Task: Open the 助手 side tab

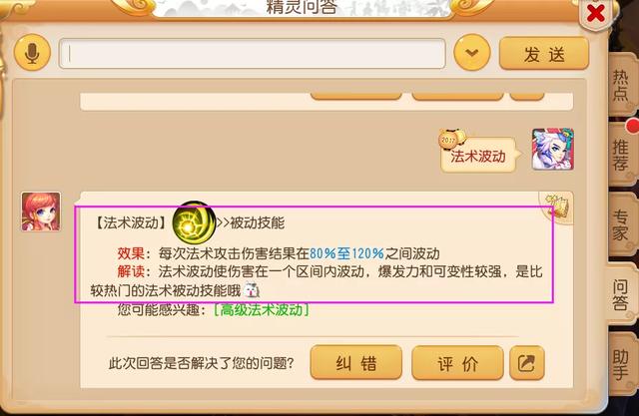Action: 621,365
